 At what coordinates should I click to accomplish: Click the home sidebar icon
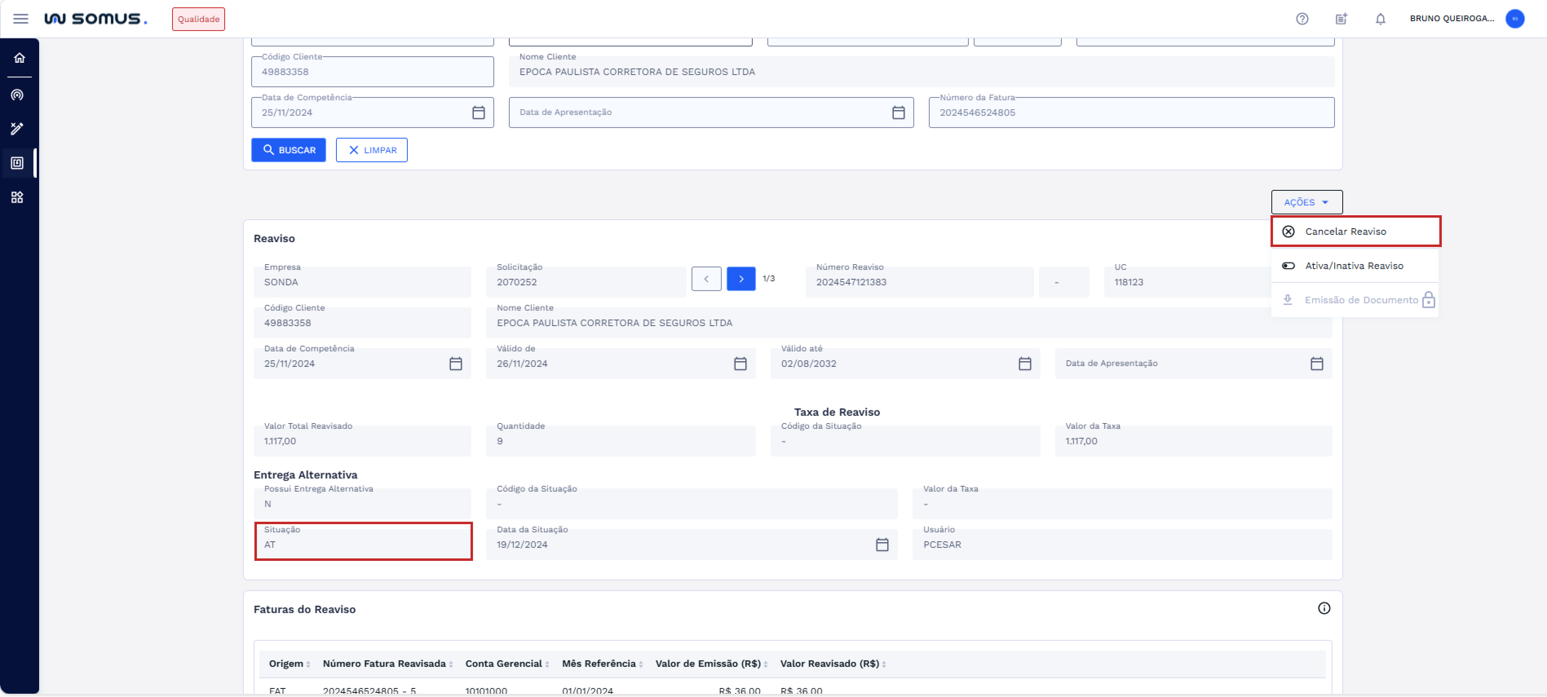click(19, 57)
